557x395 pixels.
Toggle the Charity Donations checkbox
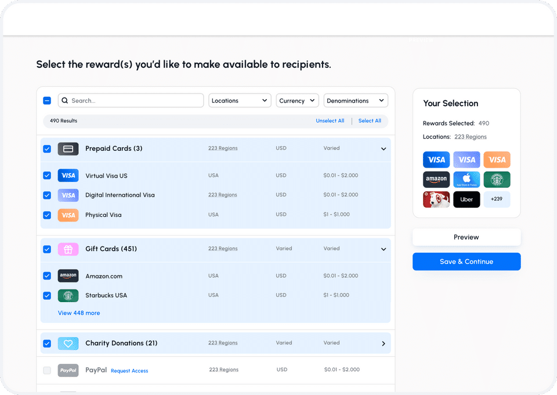click(47, 343)
